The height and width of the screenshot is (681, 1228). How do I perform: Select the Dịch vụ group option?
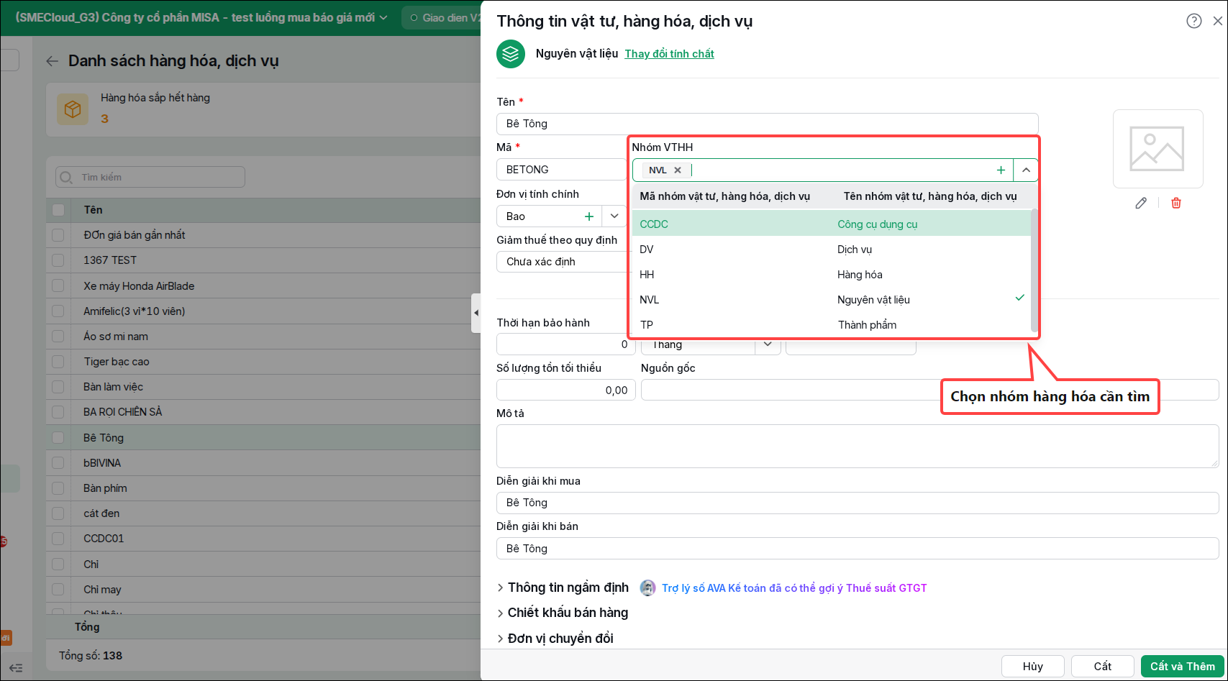coord(832,250)
